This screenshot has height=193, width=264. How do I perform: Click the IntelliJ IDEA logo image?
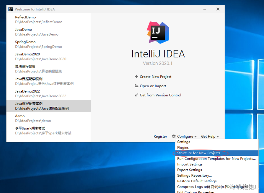158,33
